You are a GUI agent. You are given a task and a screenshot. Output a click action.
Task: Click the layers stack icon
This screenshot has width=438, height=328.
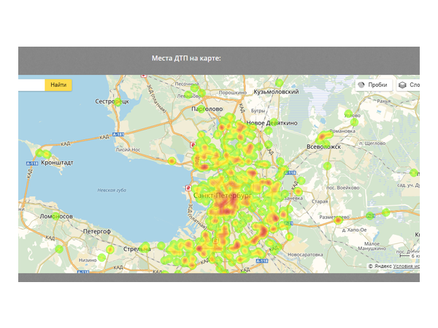point(402,85)
